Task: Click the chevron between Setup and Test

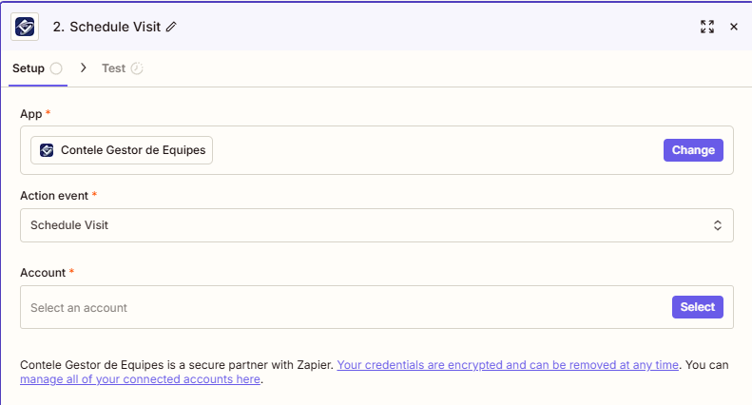Action: point(84,68)
